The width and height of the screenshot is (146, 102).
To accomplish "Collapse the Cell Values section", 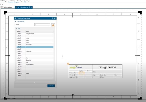I will point(16,22).
